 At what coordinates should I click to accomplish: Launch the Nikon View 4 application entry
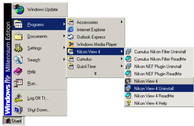click(x=159, y=81)
